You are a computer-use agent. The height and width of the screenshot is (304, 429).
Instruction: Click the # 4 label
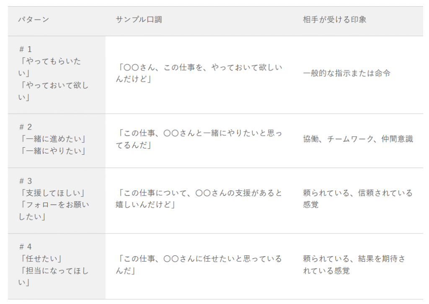26,247
